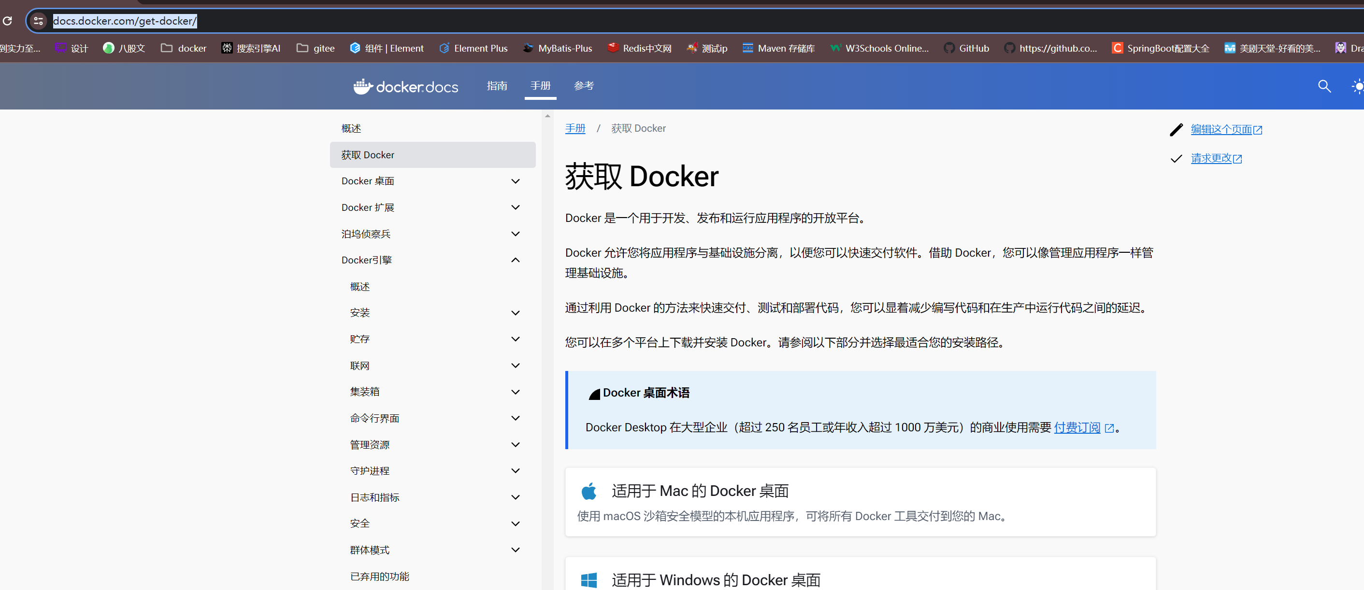Open the Maven 存储库 bookmark
Image resolution: width=1364 pixels, height=590 pixels.
coord(779,48)
